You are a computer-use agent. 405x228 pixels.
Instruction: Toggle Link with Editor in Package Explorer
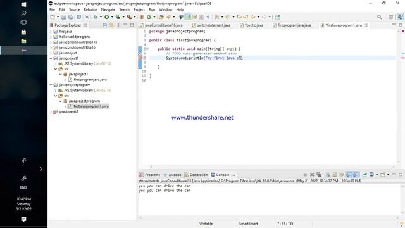point(111,25)
